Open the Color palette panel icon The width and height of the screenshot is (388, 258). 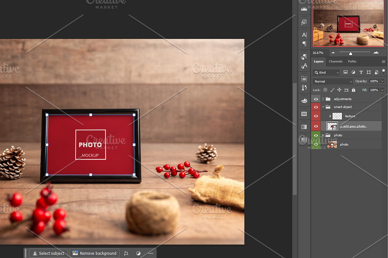click(304, 101)
